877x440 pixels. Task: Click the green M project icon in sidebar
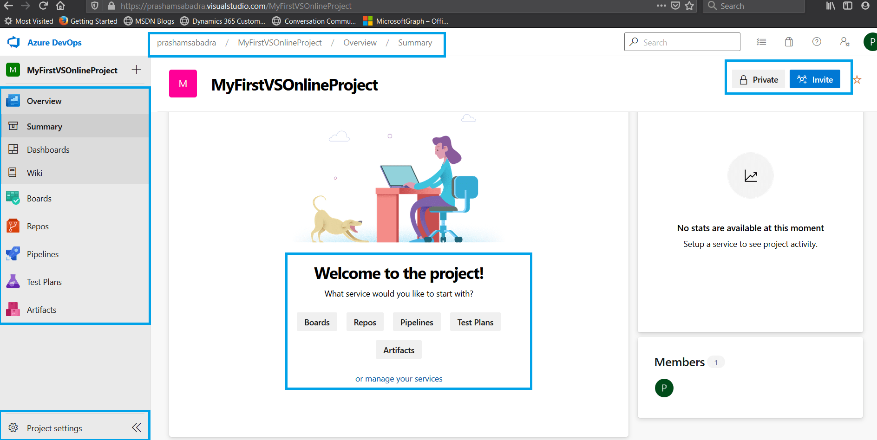[13, 70]
